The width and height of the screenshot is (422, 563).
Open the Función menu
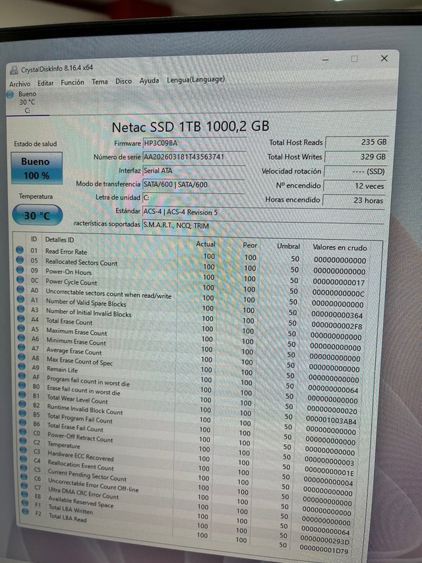[73, 83]
